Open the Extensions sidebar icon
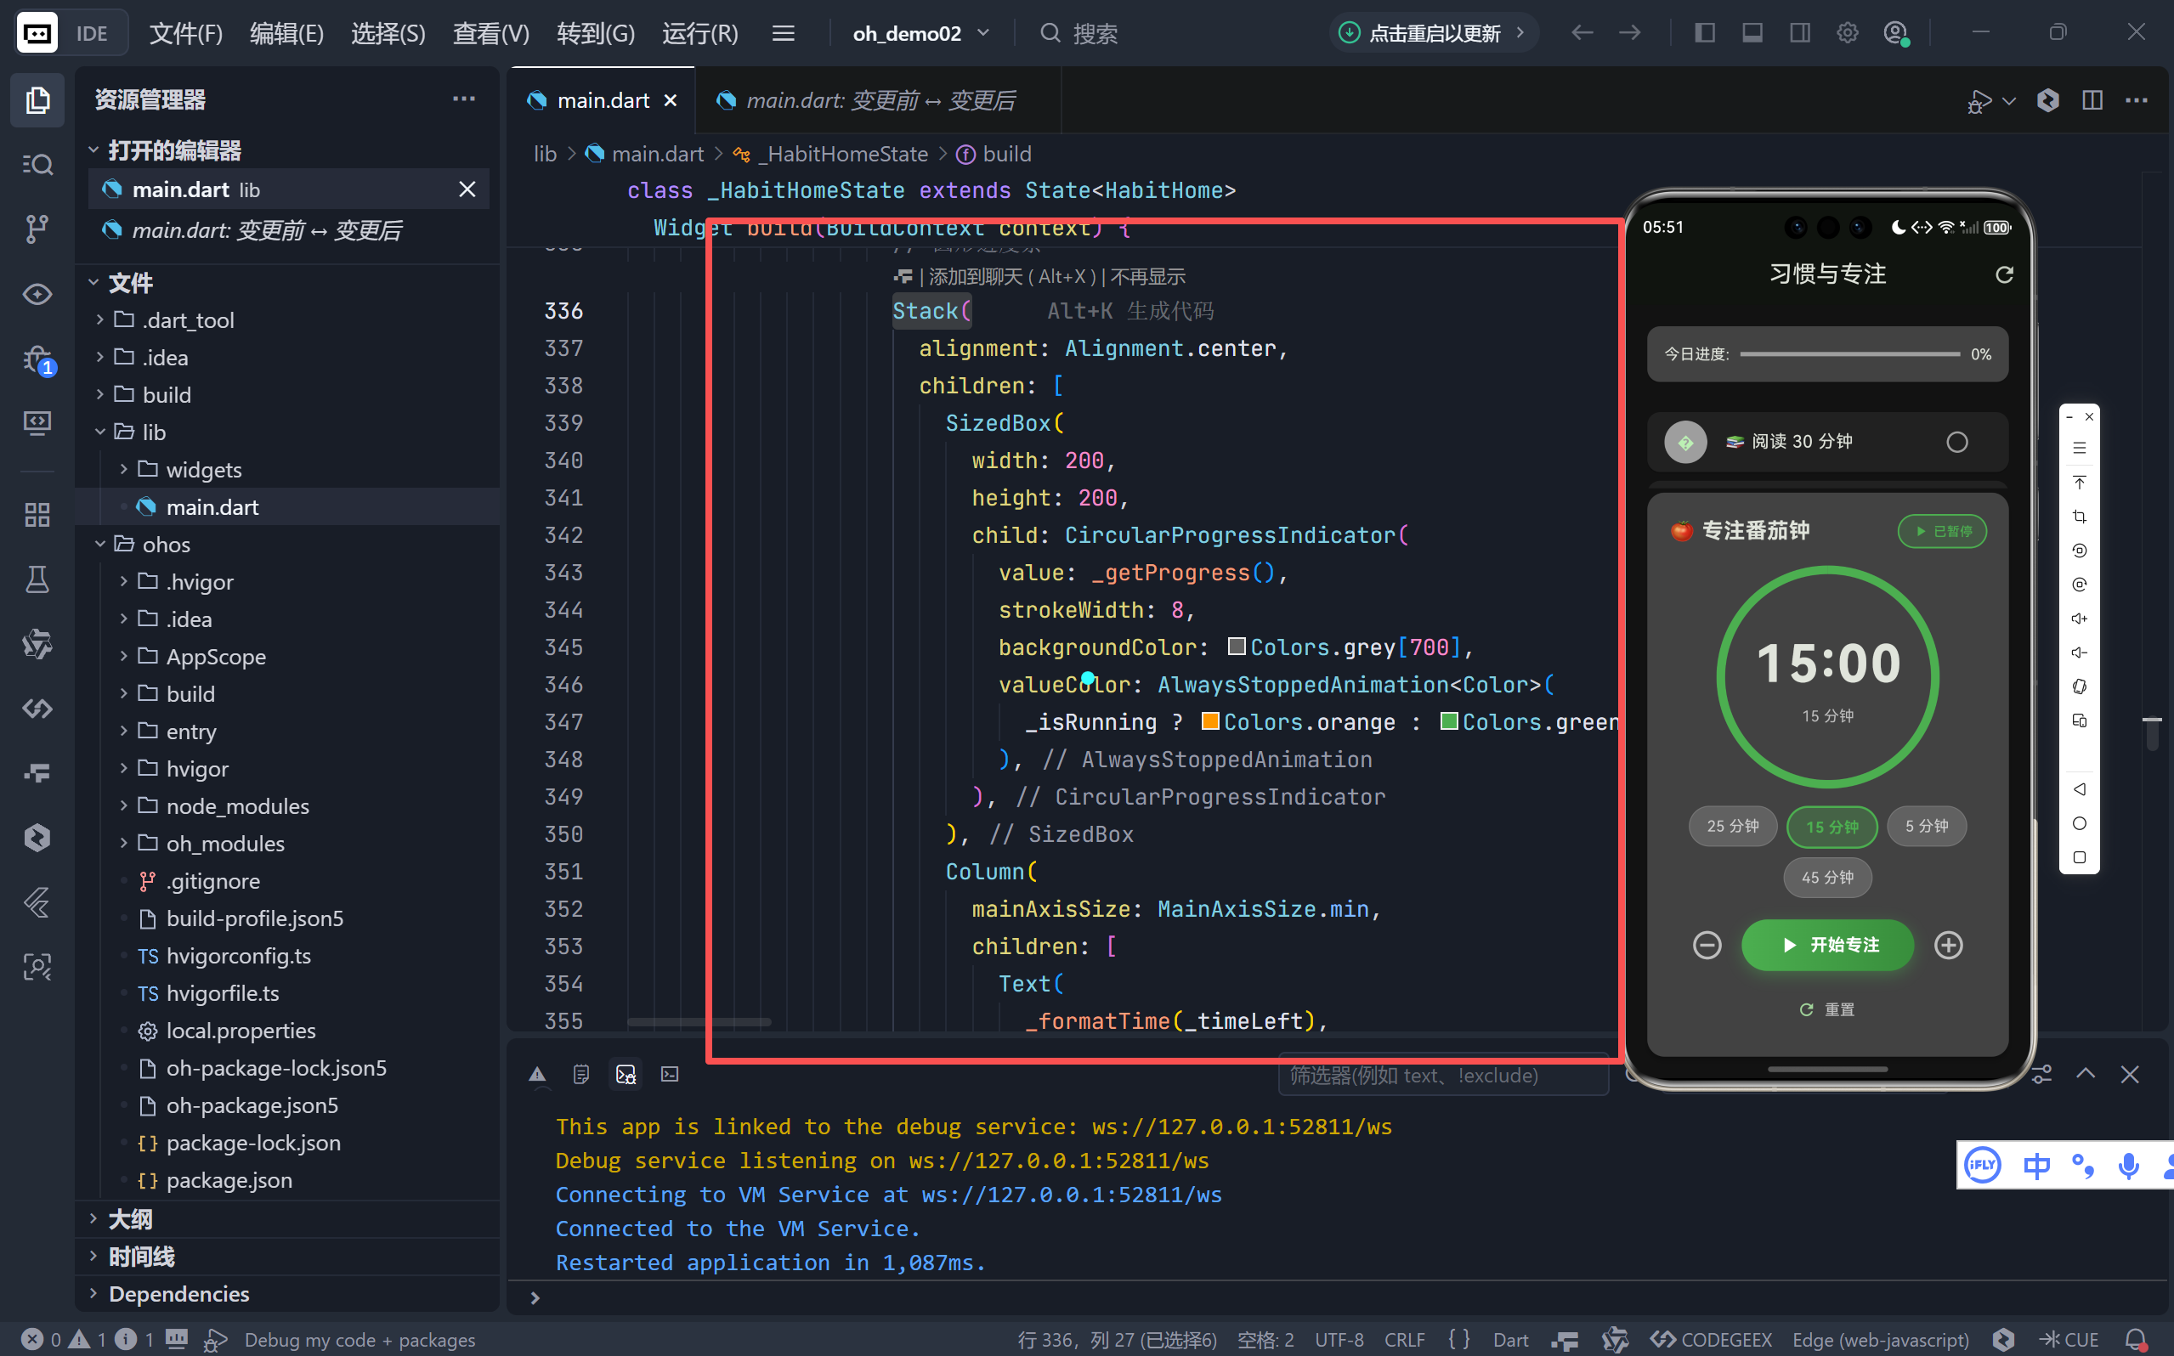The image size is (2174, 1356). click(37, 515)
